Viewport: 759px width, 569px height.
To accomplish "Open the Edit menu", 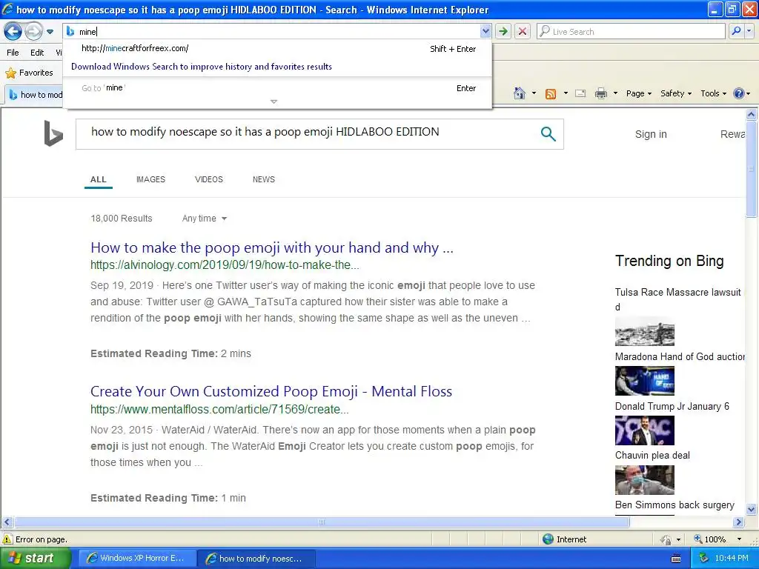I will (37, 53).
